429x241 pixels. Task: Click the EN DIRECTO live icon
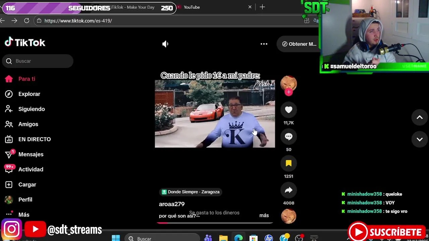[9, 139]
